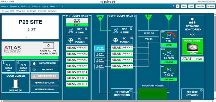Click the CH 3 PWR 0.0 W reading

(x=100, y=60)
